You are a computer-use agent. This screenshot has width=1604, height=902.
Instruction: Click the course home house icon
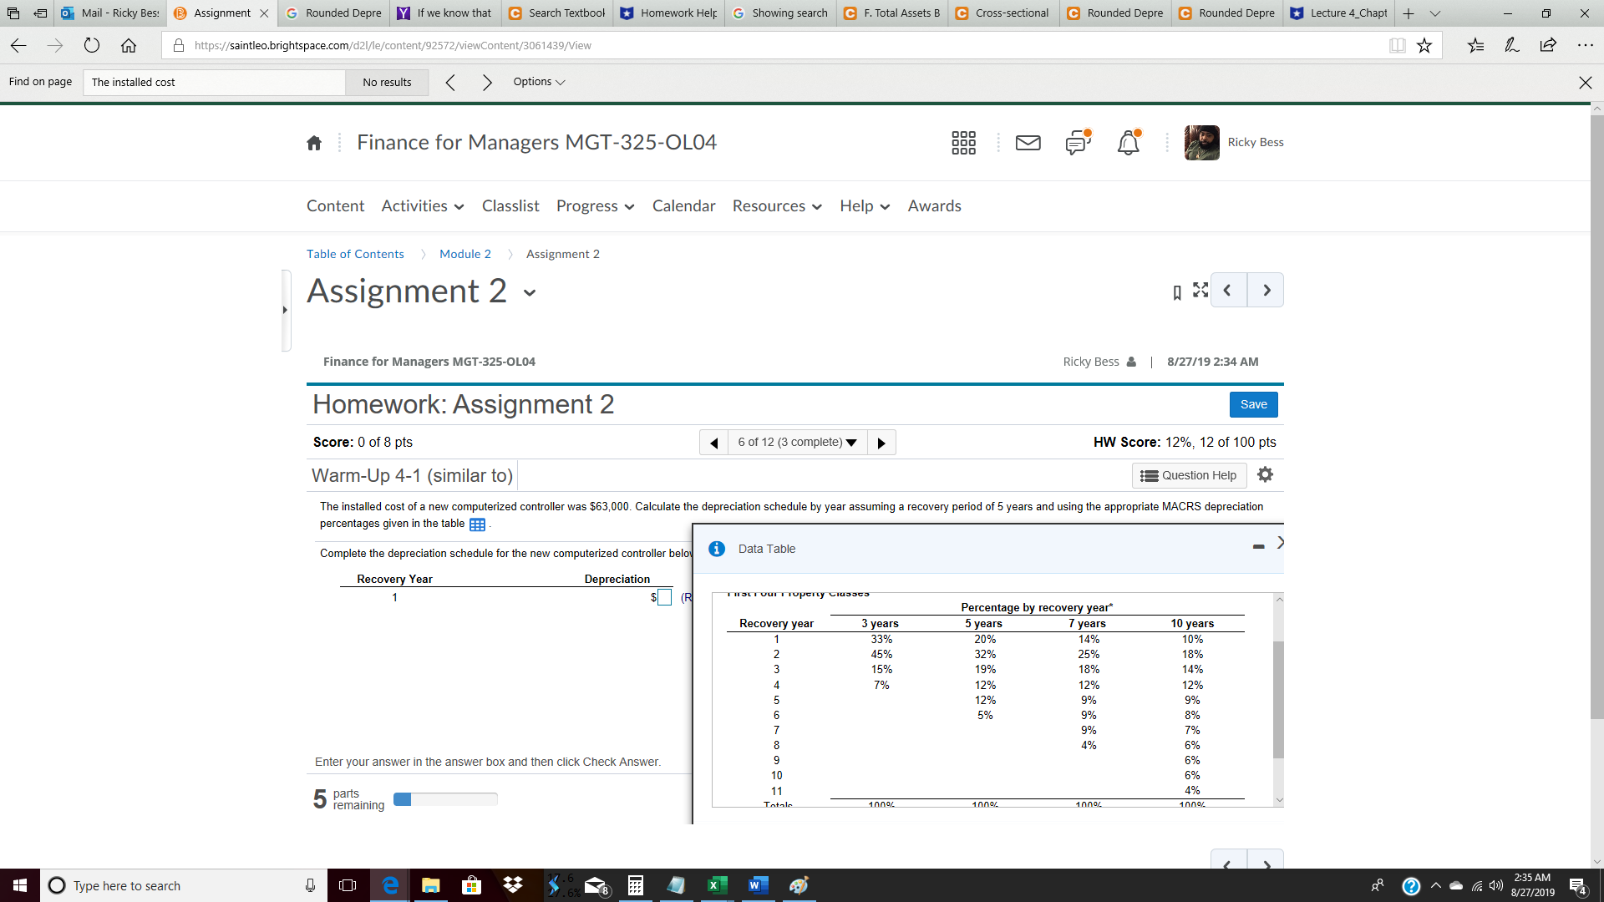(314, 143)
